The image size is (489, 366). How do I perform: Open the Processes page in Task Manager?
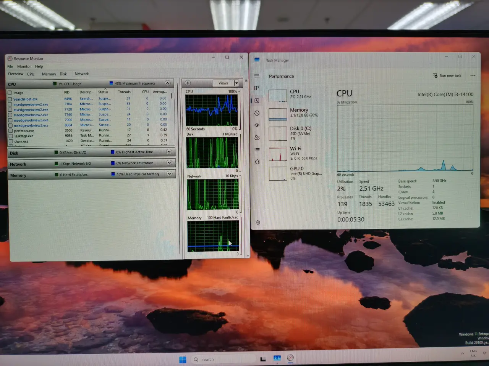pyautogui.click(x=257, y=88)
